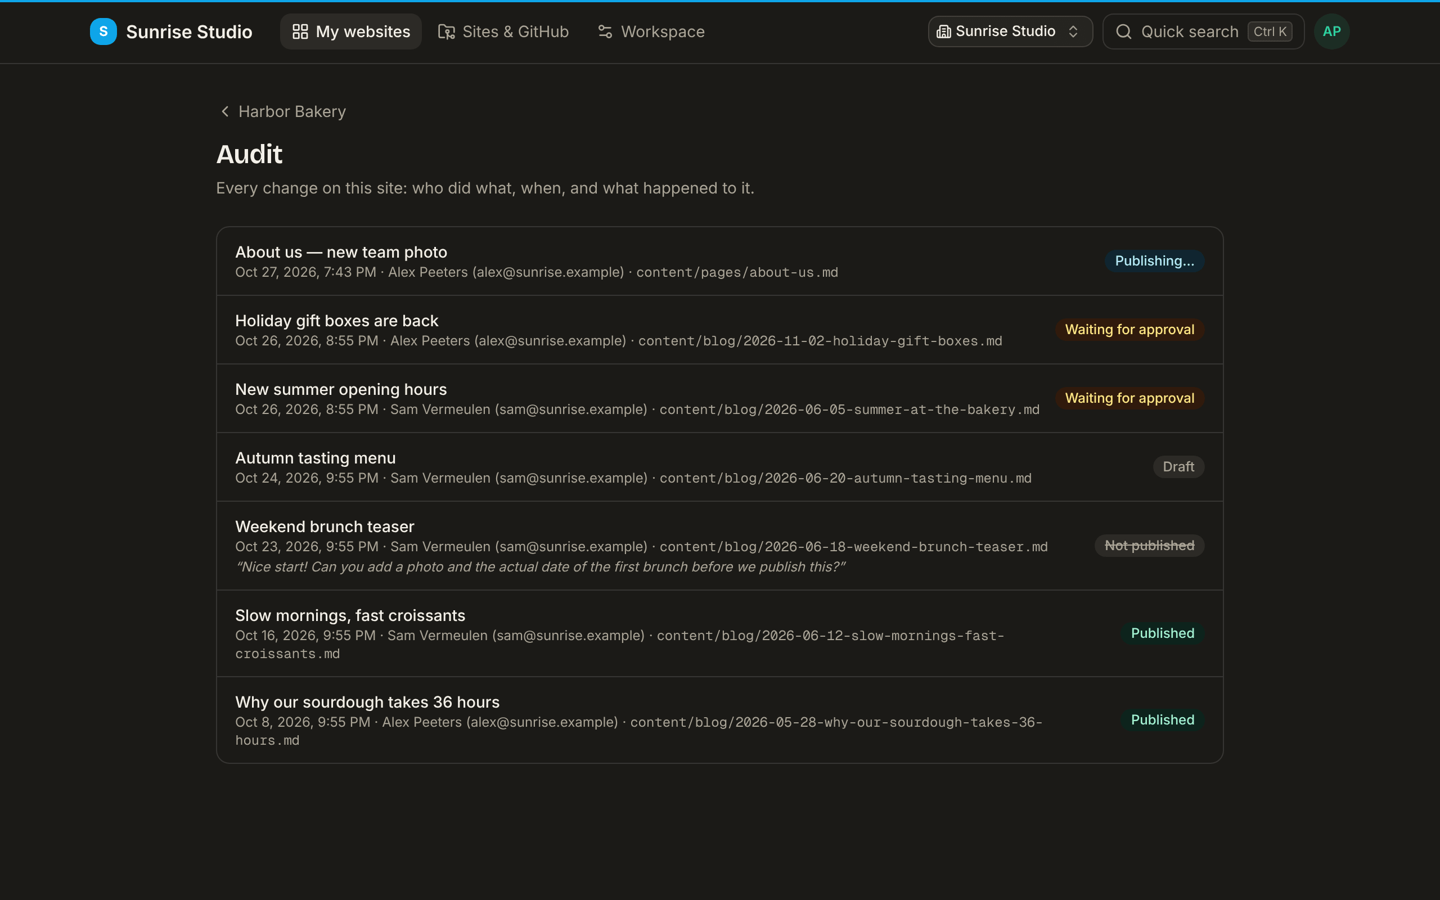
Task: Open 'Slow mornings, fast croissants' entry
Action: pyautogui.click(x=719, y=633)
